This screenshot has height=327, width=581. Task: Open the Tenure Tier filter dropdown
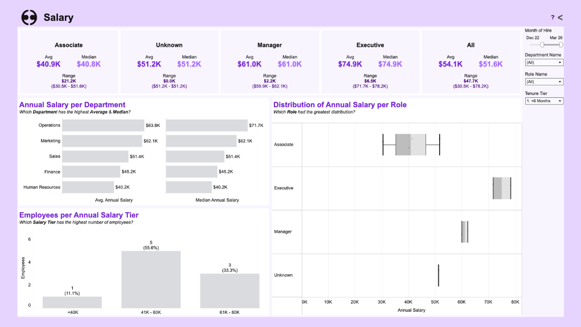(x=544, y=100)
